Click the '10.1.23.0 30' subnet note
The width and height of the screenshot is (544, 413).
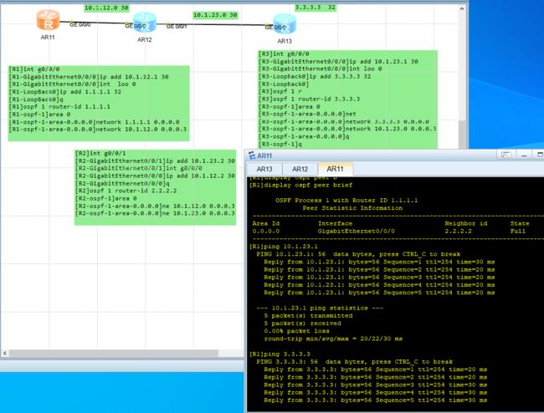point(215,15)
